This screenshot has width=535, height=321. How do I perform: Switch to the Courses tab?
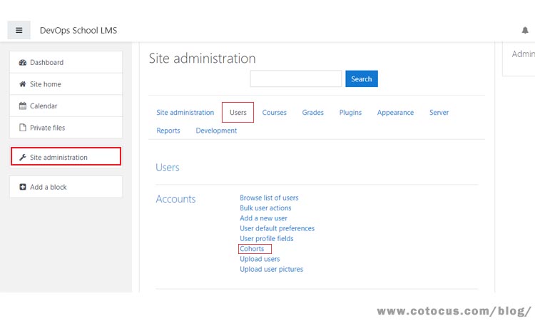[275, 113]
